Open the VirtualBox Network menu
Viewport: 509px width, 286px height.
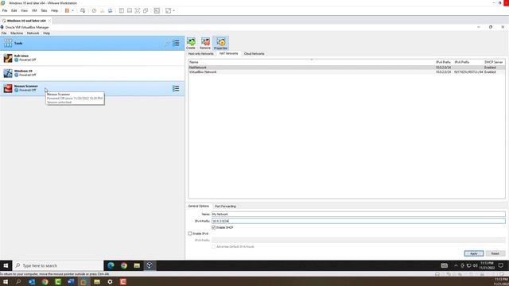click(33, 33)
